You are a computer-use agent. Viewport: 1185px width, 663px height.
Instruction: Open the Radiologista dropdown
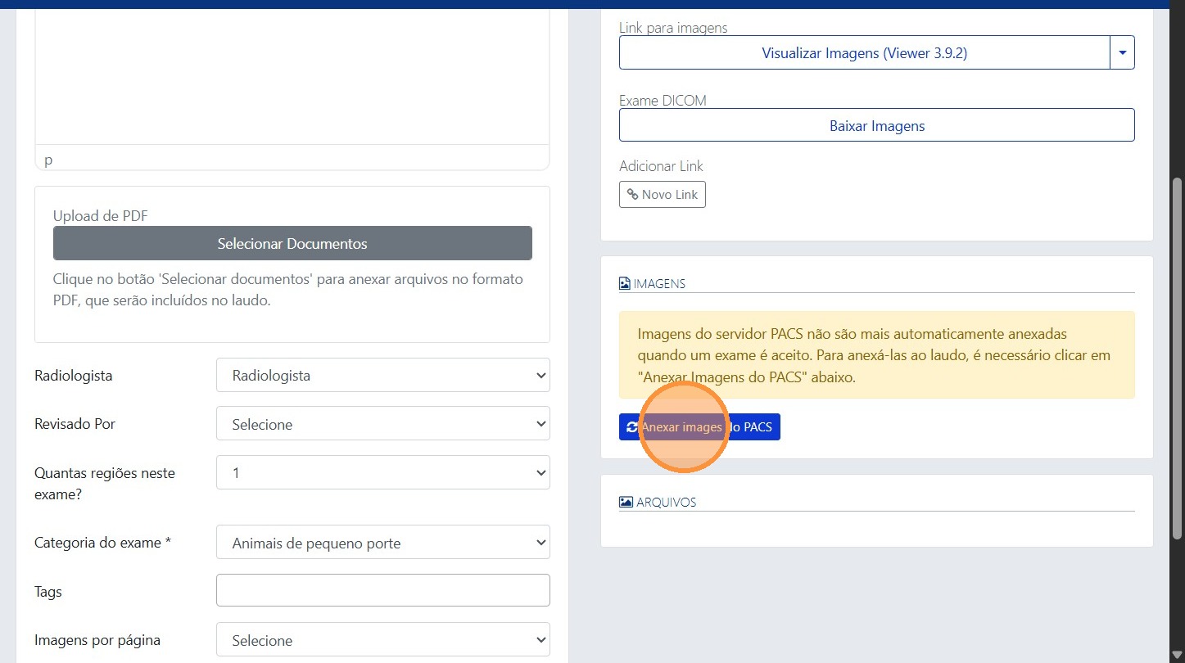tap(382, 375)
